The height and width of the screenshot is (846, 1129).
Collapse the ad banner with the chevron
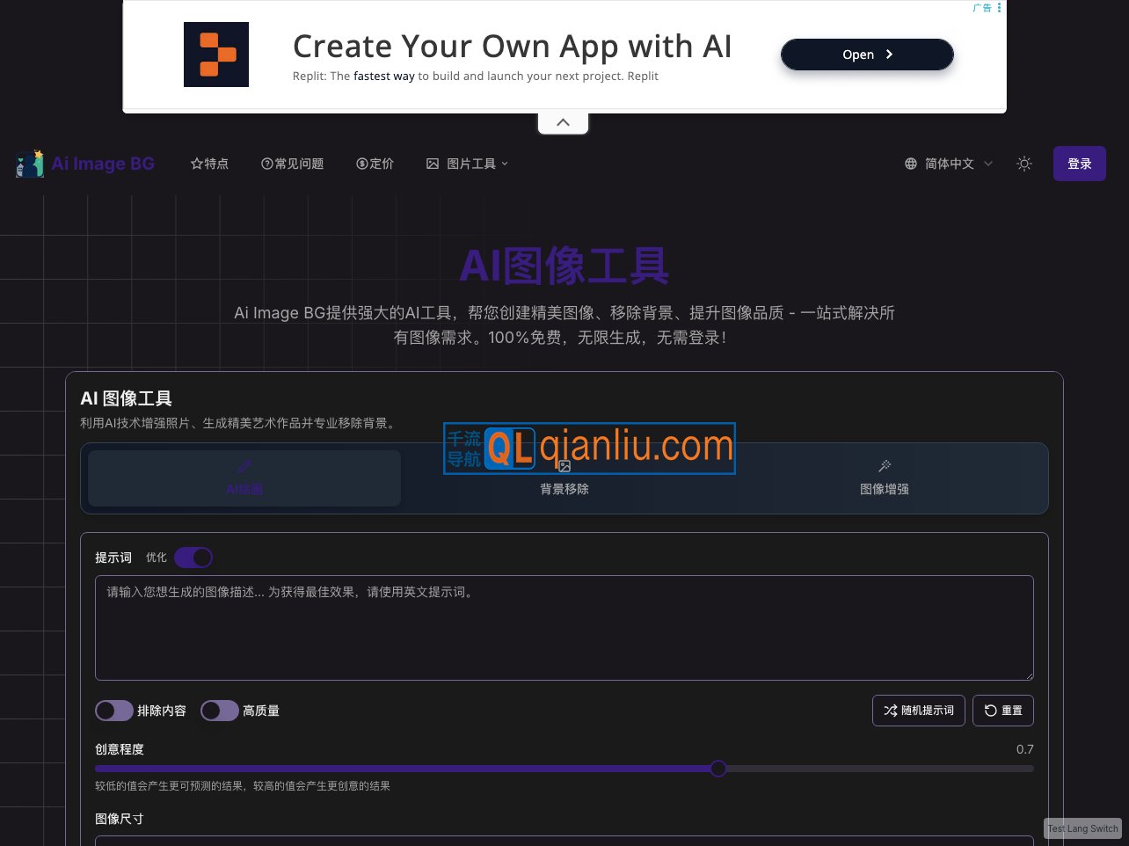pyautogui.click(x=563, y=122)
